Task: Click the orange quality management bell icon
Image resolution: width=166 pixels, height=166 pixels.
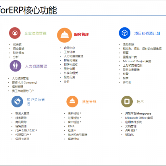Action: (x=72, y=102)
